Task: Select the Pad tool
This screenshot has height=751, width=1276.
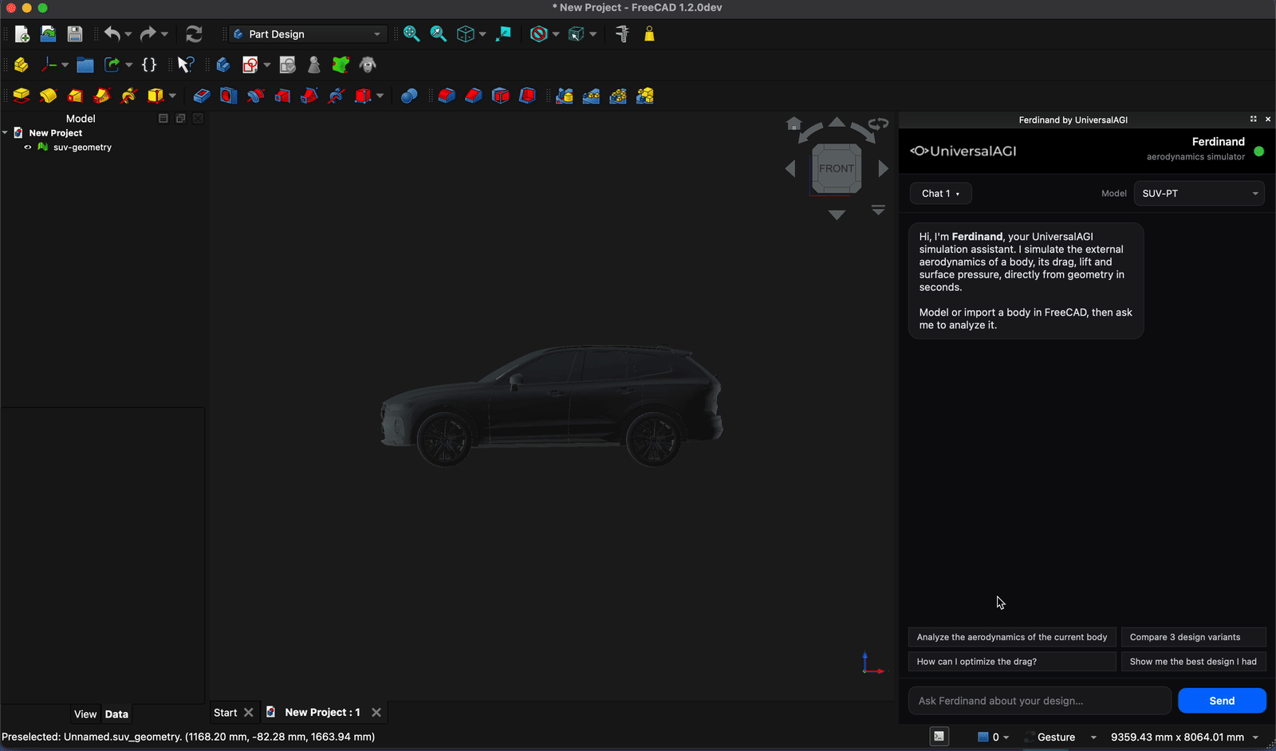Action: [22, 96]
